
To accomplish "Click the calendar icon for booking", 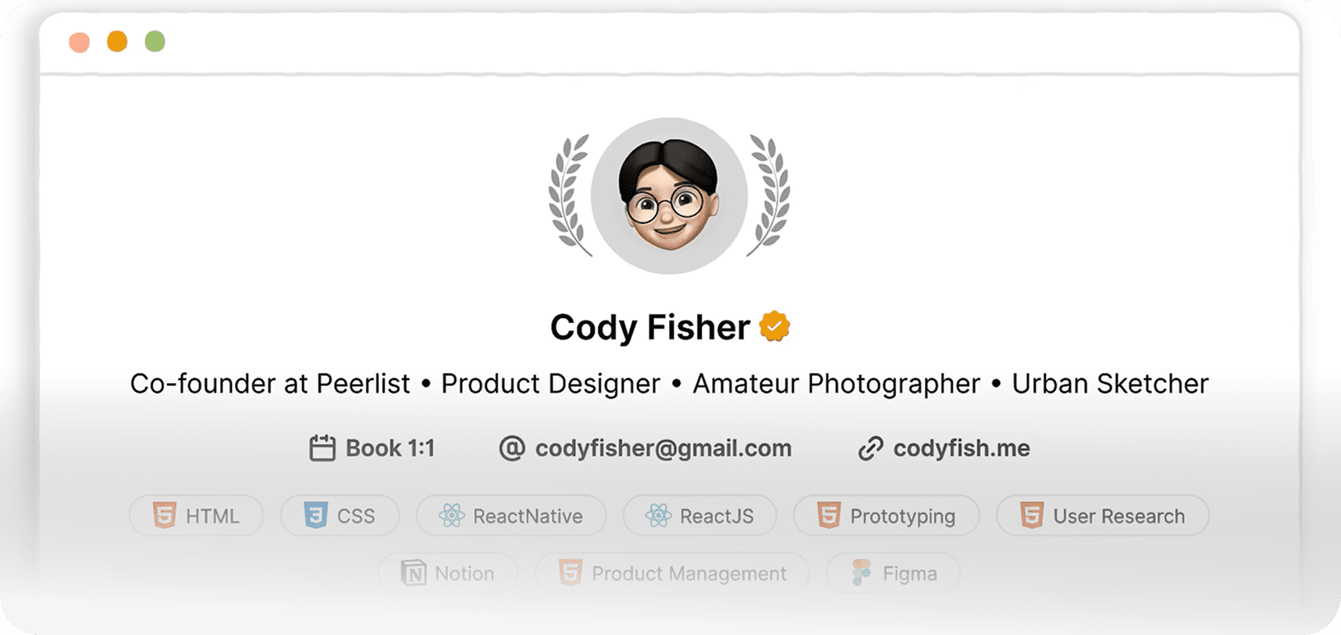I will (322, 449).
